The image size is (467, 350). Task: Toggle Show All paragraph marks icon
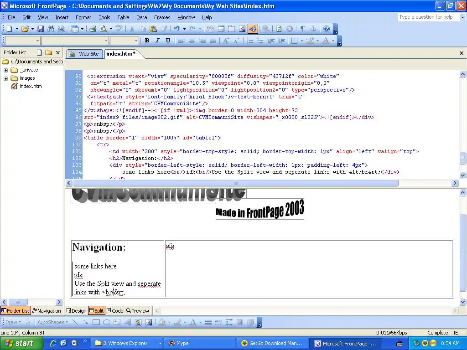tap(303, 29)
